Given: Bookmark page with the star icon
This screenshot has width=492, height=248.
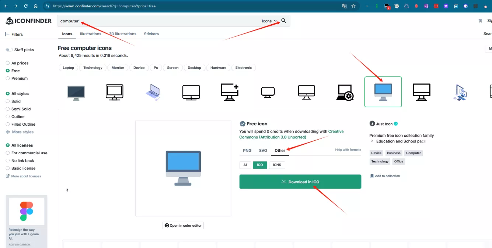Looking at the screenshot, I should [353, 6].
